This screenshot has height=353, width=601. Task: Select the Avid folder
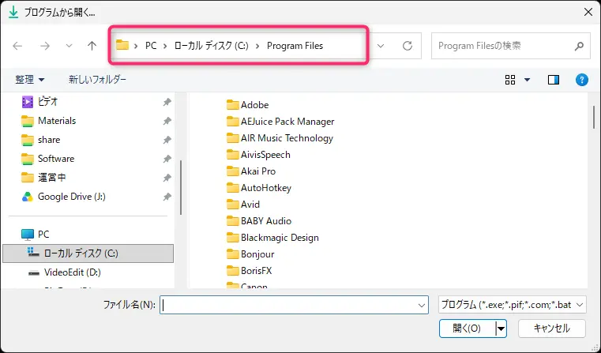[250, 205]
